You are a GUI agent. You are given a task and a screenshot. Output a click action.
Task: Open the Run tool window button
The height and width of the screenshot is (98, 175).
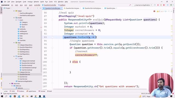click(x=6, y=91)
